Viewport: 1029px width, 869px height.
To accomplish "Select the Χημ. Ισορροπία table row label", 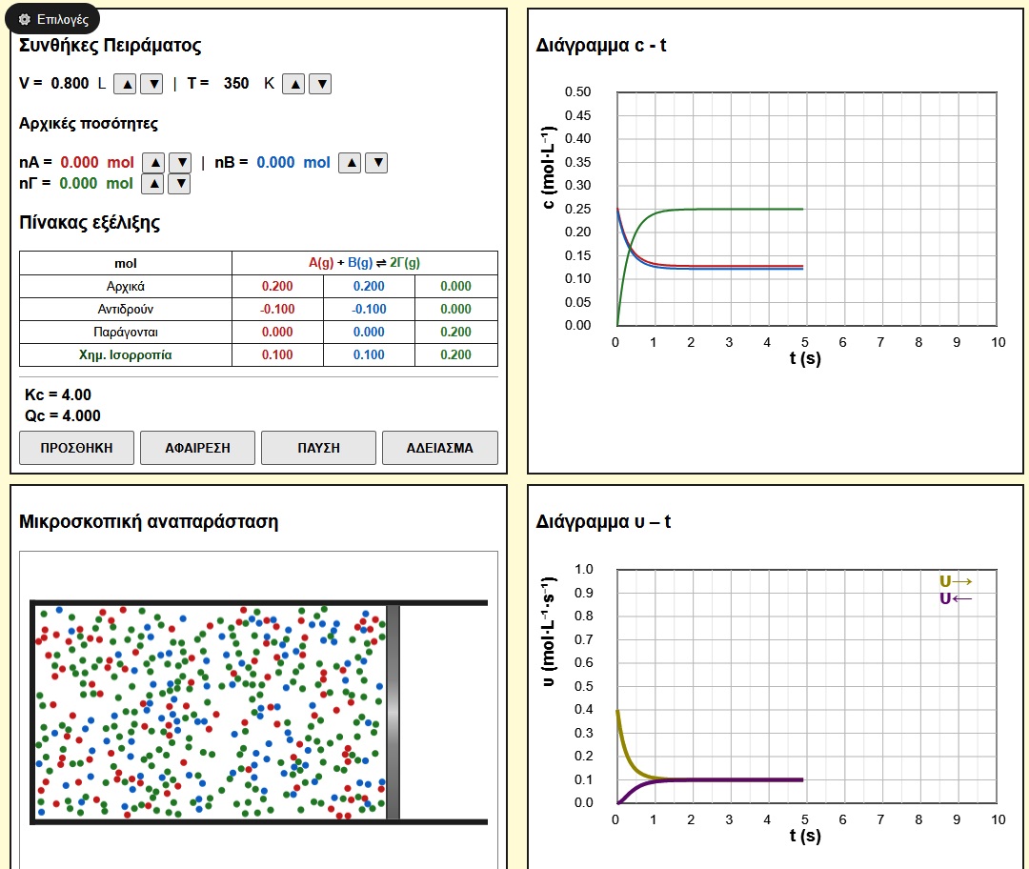I will coord(126,354).
